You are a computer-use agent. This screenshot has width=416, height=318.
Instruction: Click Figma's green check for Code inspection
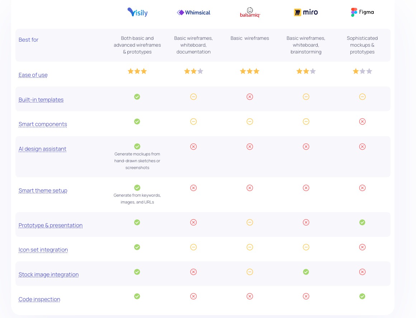[x=362, y=296]
